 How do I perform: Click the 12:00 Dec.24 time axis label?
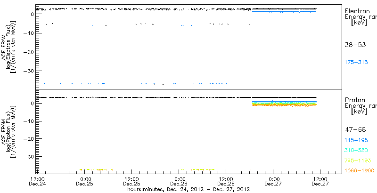(x=37, y=182)
